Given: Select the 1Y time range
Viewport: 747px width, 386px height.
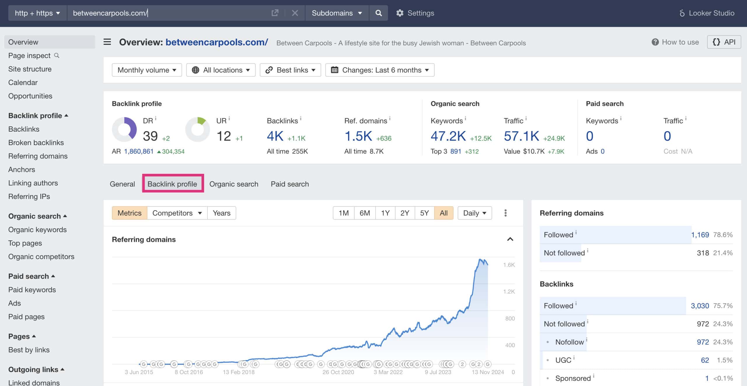Looking at the screenshot, I should point(385,213).
